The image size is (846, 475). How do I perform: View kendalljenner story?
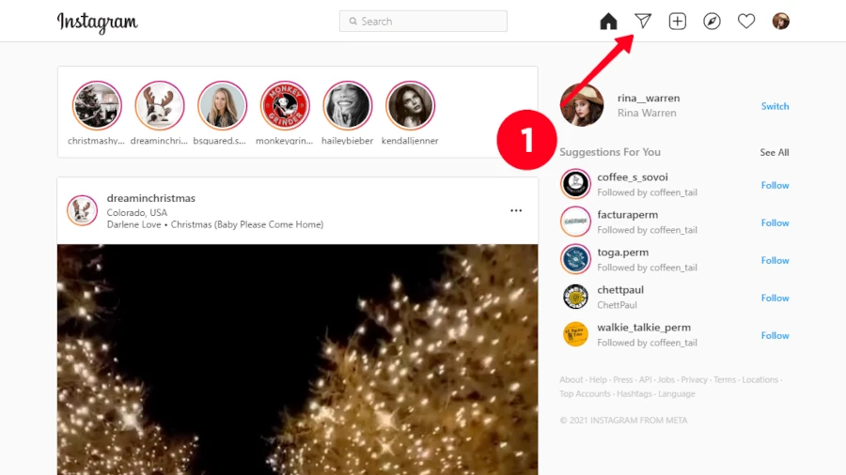pyautogui.click(x=410, y=106)
